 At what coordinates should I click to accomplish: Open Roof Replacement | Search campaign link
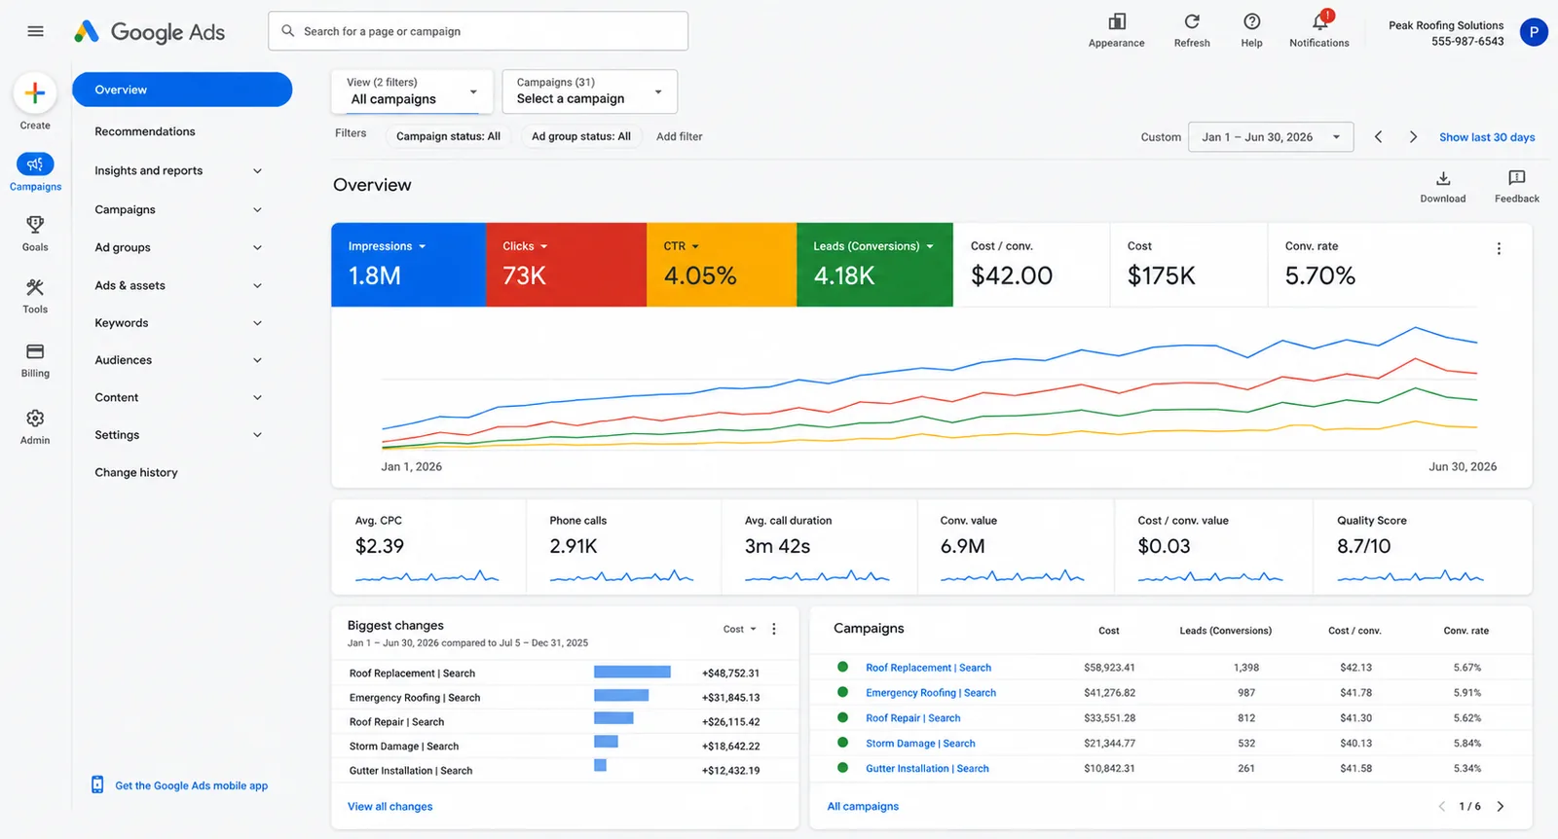[x=928, y=669]
